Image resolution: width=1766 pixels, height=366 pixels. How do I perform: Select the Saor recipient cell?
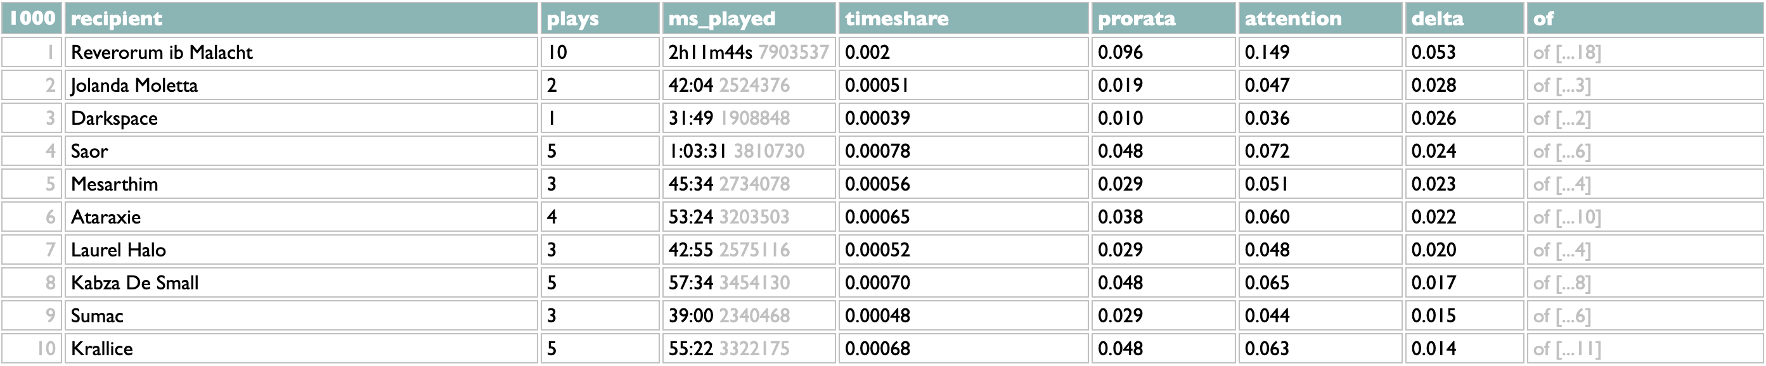[x=301, y=151]
